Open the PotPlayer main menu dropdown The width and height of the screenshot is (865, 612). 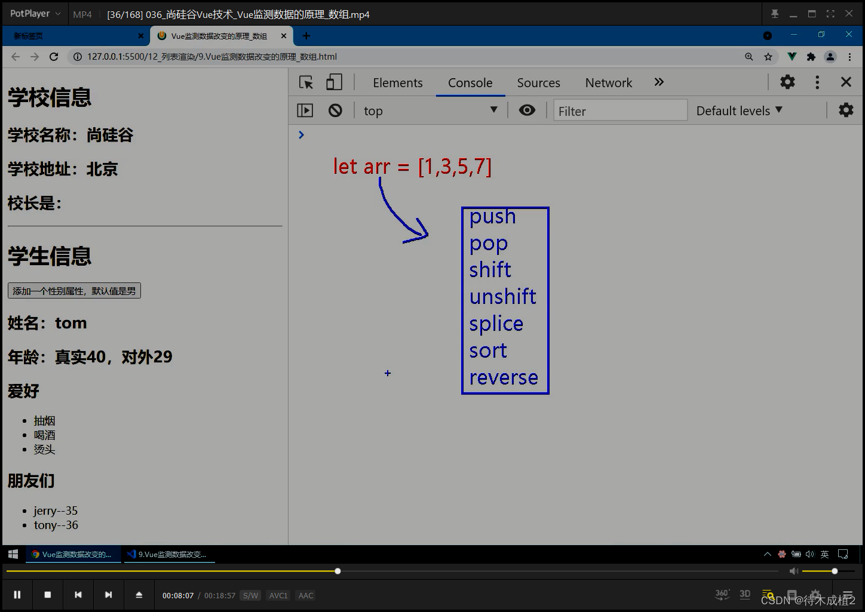35,14
